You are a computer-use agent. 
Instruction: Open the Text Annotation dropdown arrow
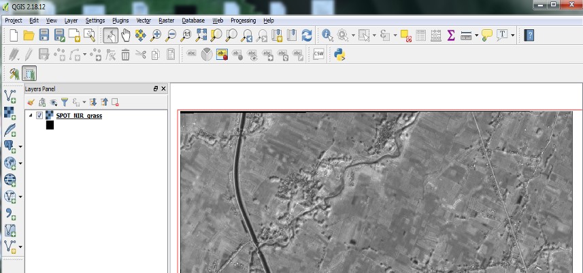512,35
